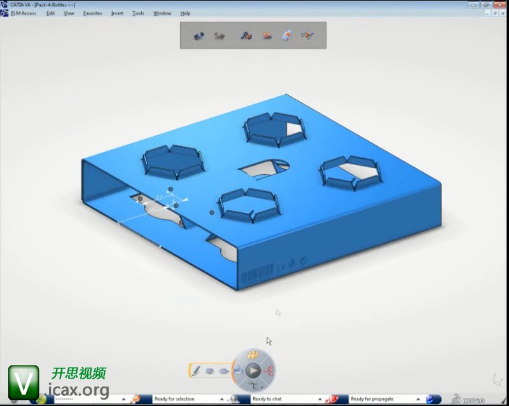
Task: Open the PLM Access menu
Action: point(24,13)
